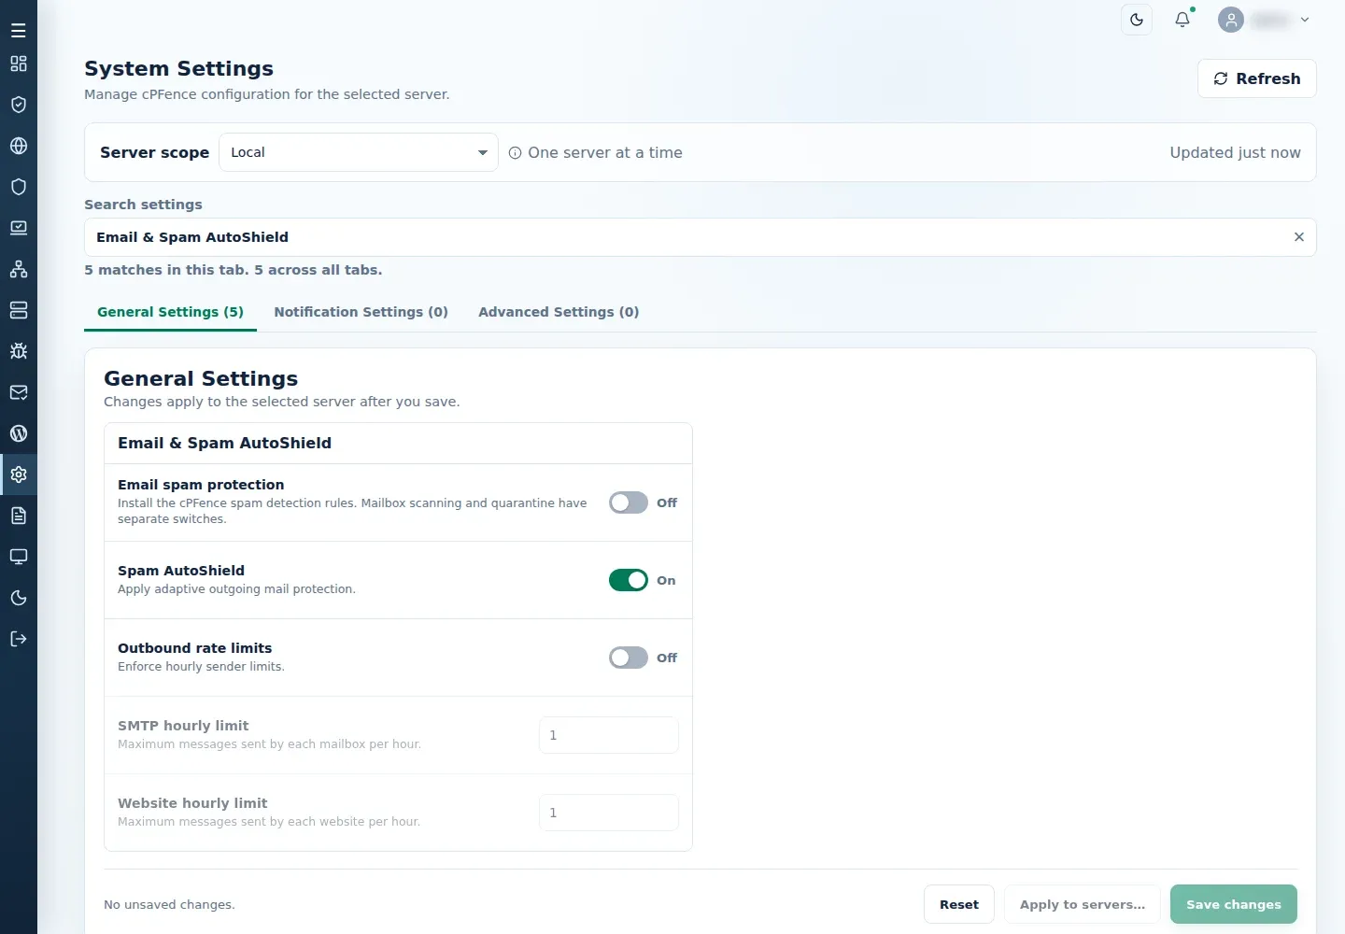Open the network hierarchy sidebar icon
The width and height of the screenshot is (1345, 934).
coord(19,269)
